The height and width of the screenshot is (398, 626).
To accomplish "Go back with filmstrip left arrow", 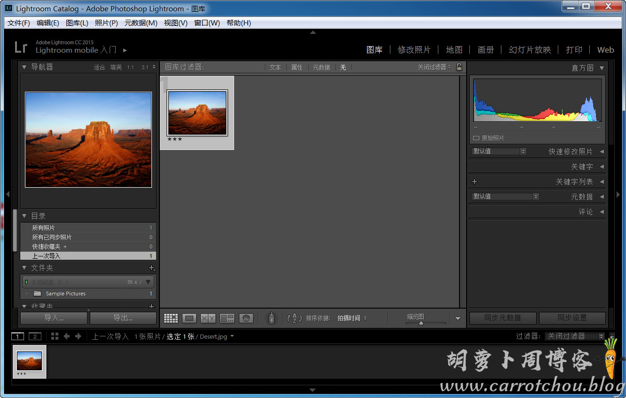I will click(x=67, y=336).
